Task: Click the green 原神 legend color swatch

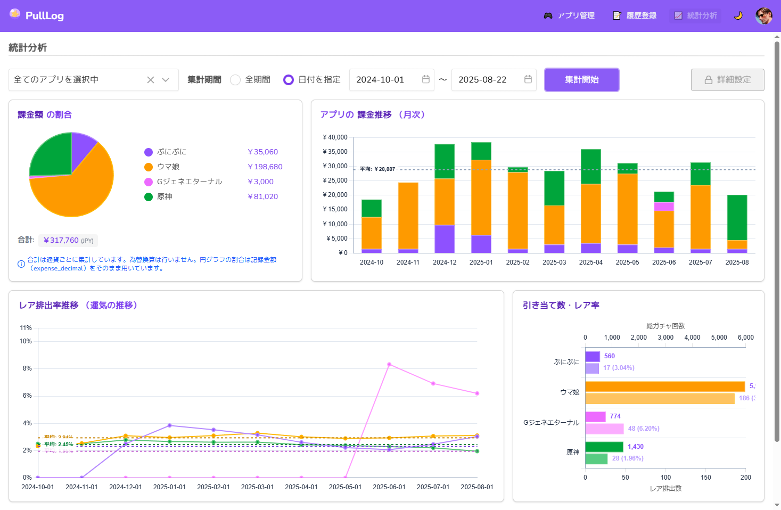Action: coord(149,197)
